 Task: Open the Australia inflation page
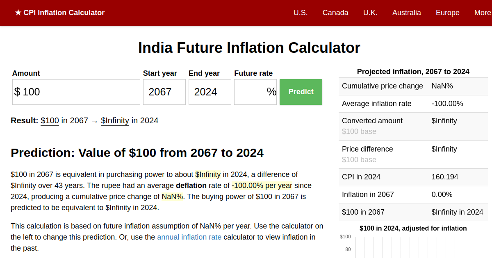406,13
